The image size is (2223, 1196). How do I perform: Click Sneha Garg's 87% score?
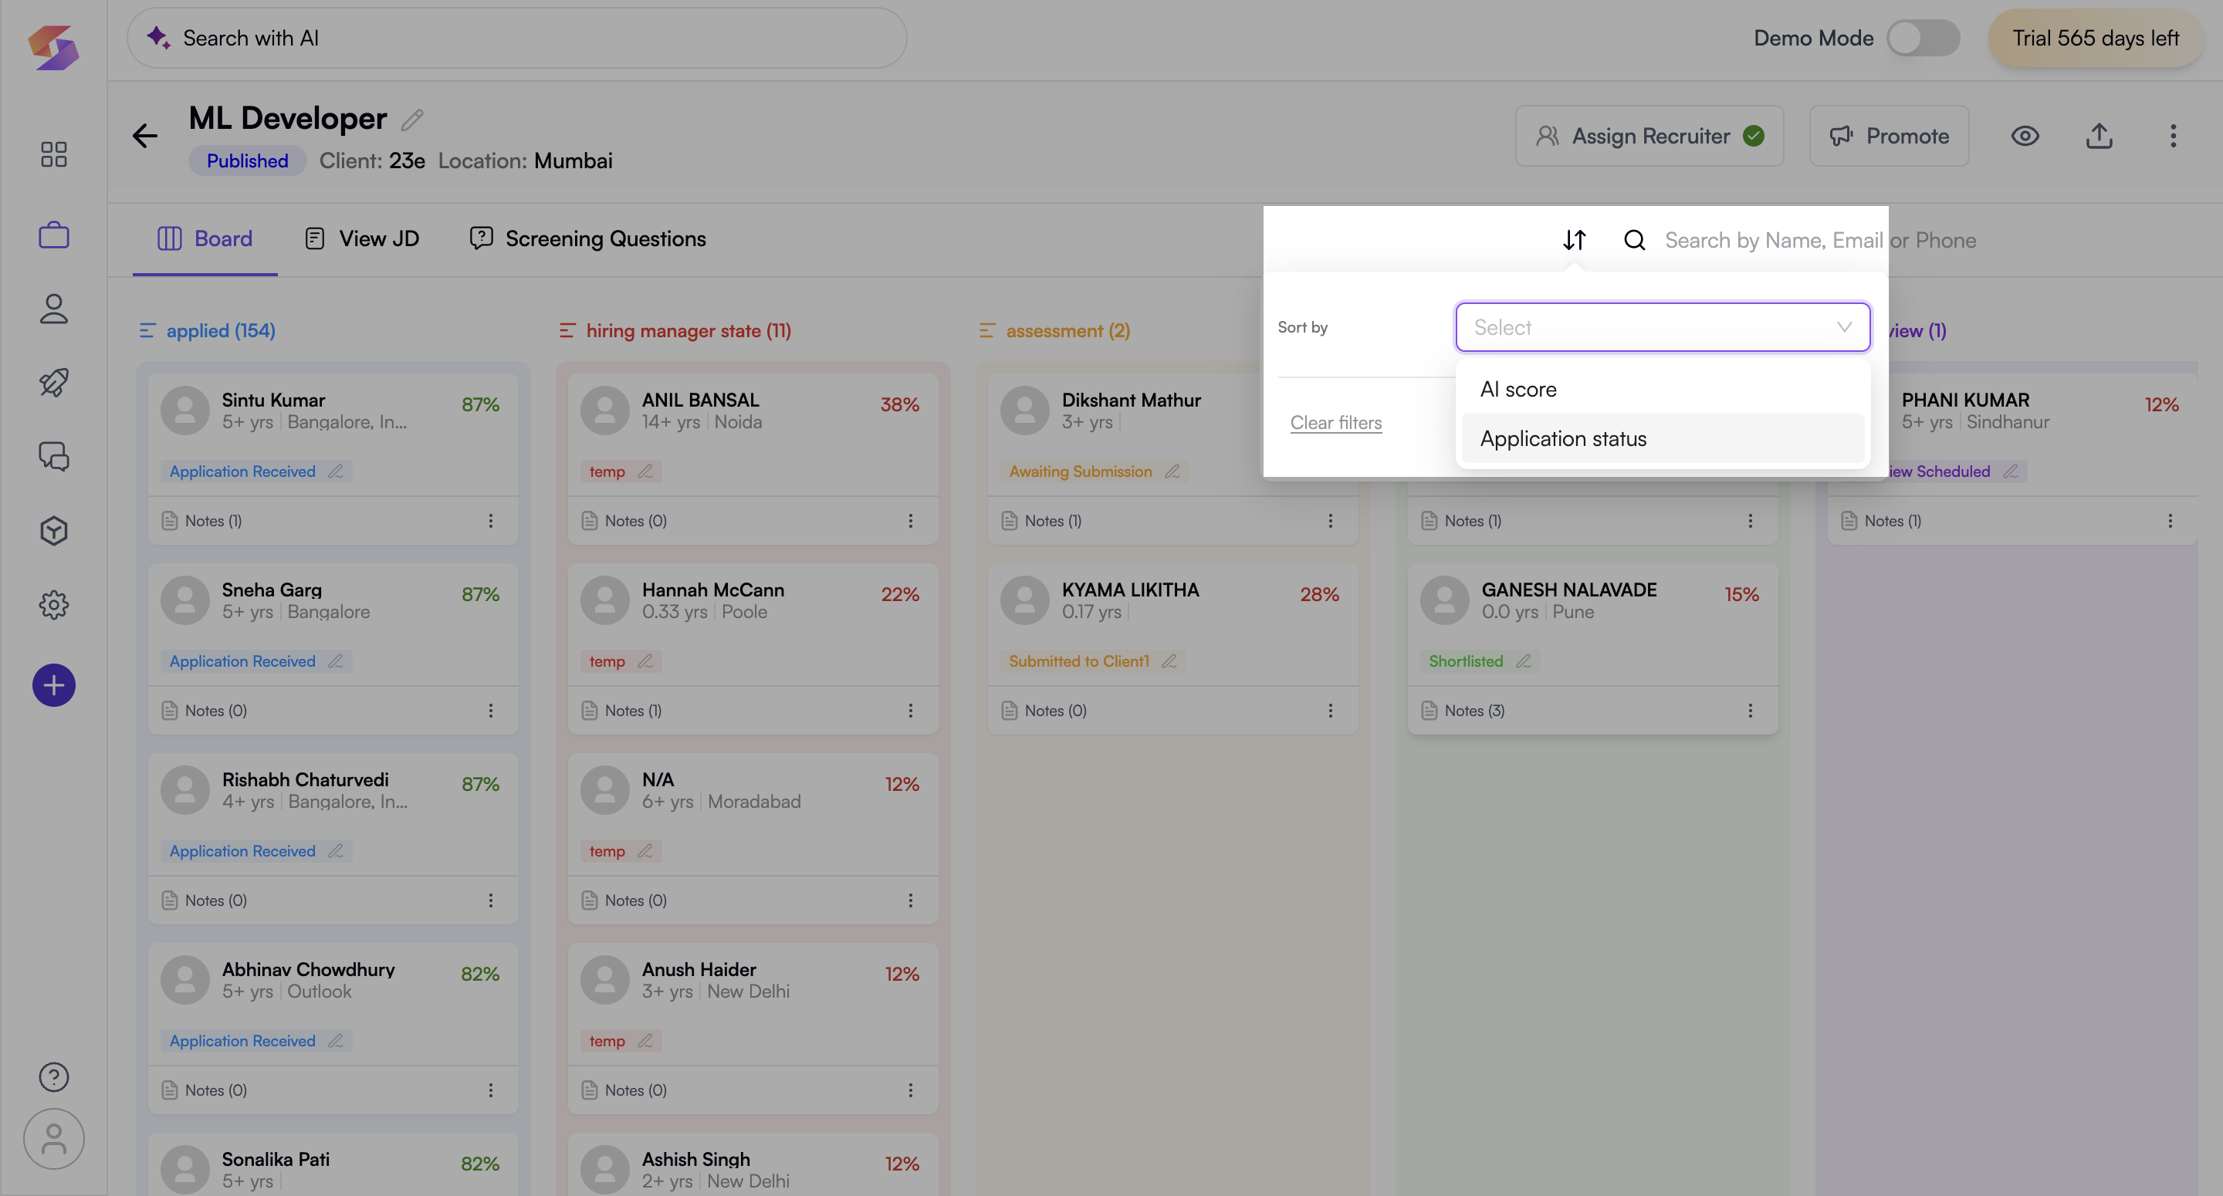tap(480, 595)
